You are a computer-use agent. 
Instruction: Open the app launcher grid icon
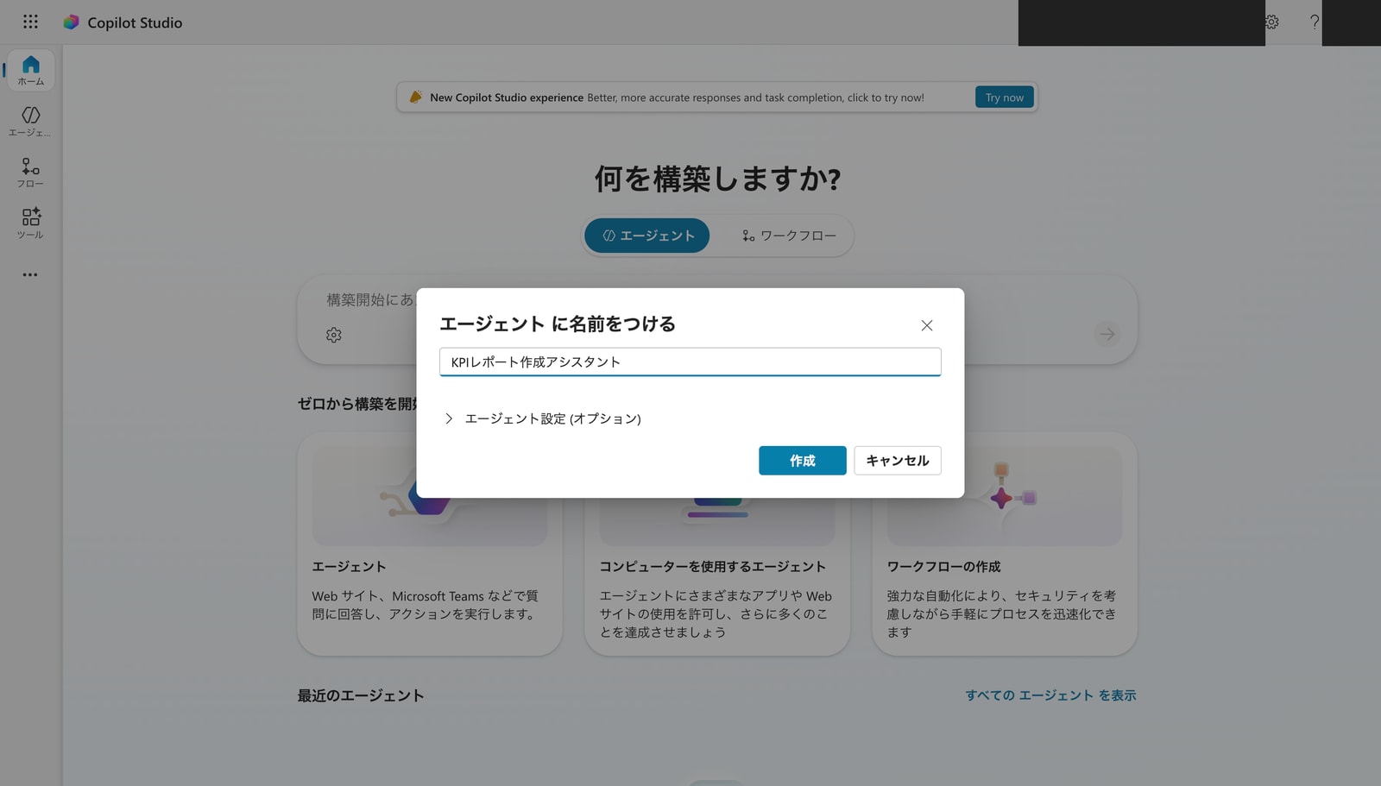30,22
